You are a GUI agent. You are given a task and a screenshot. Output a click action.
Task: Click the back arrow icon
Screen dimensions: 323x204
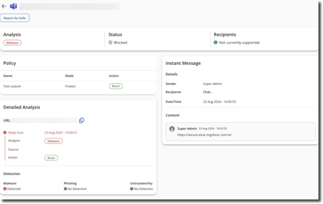(4, 6)
